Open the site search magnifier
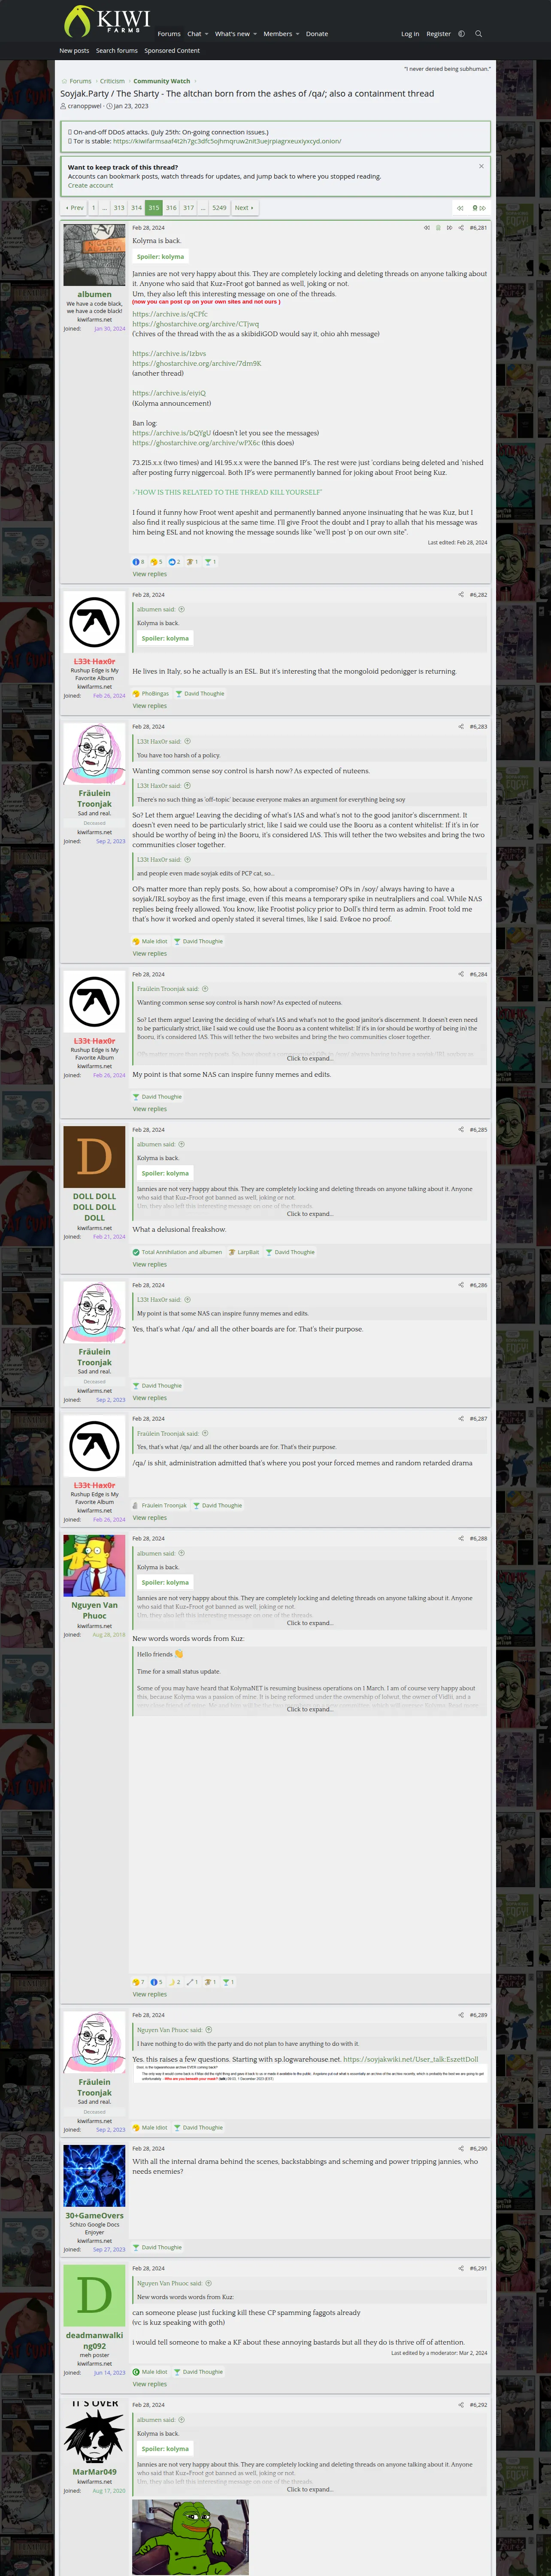Viewport: 551px width, 2576px height. point(478,34)
